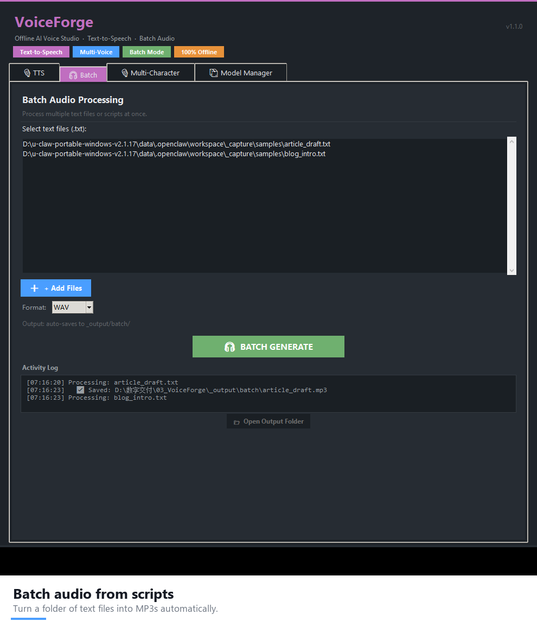Click the headphones icon on Batch tab
The height and width of the screenshot is (621, 537).
click(73, 75)
